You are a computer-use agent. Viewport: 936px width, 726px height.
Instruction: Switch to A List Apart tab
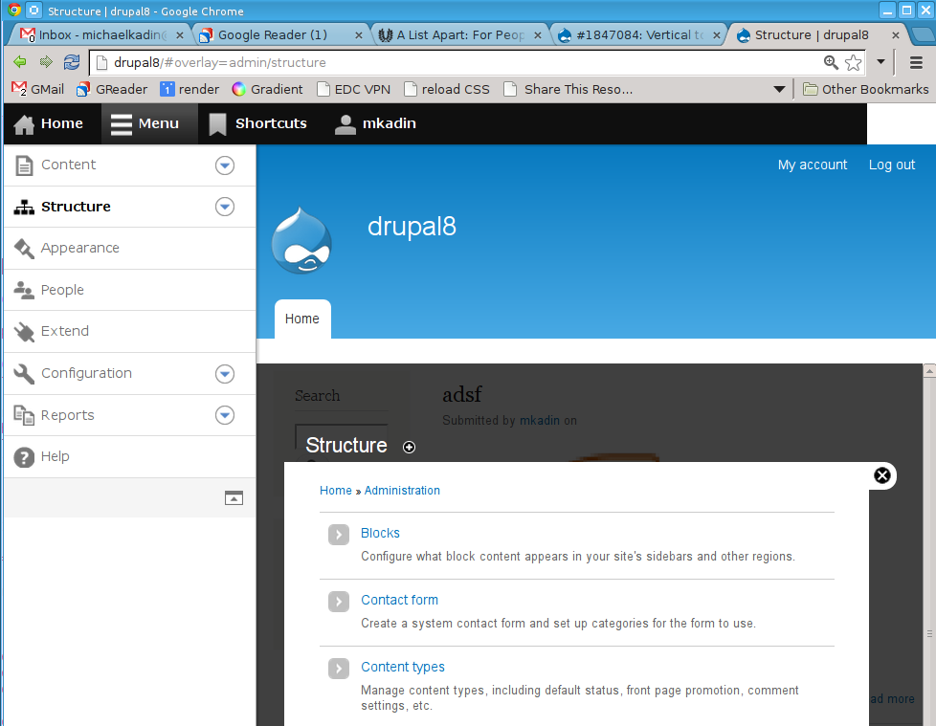(x=459, y=35)
